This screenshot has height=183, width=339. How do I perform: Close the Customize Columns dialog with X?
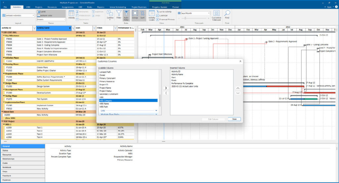(x=240, y=61)
